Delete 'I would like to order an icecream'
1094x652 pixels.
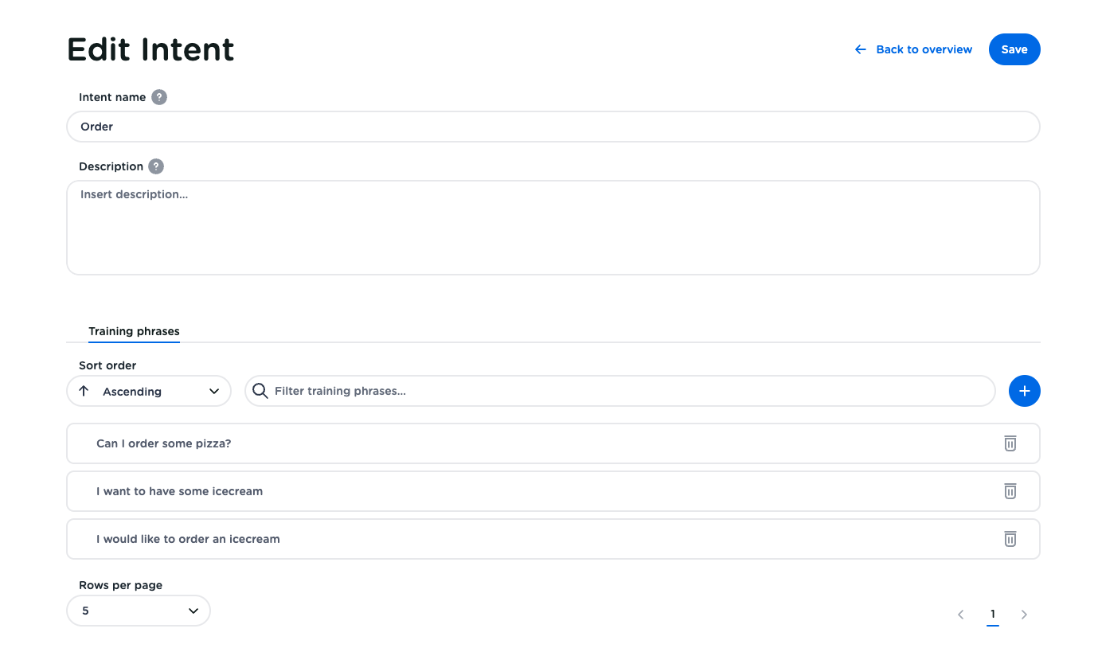(x=1010, y=539)
